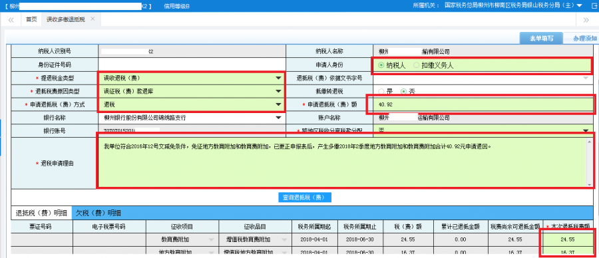599x258 pixels.
Task: Switch to the 首页 tab
Action: (x=31, y=19)
